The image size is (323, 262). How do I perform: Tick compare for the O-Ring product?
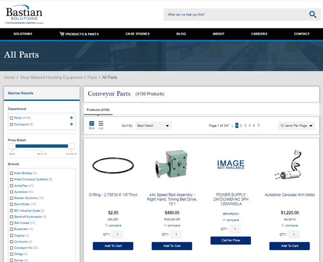(x=107, y=225)
